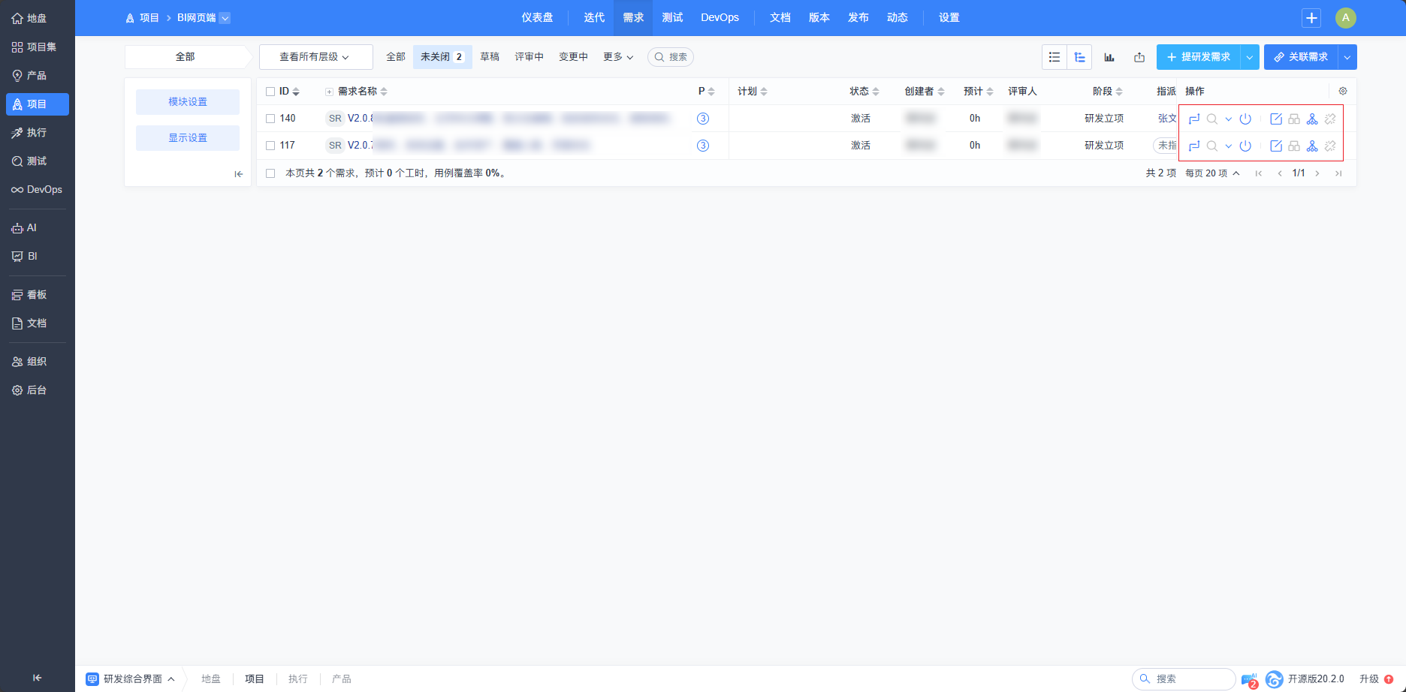
Task: Open the AI chat message icon
Action: click(1249, 679)
